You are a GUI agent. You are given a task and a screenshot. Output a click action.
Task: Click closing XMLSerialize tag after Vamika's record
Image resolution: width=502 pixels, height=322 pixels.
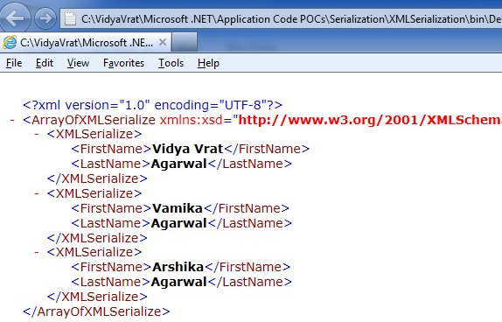(x=97, y=238)
